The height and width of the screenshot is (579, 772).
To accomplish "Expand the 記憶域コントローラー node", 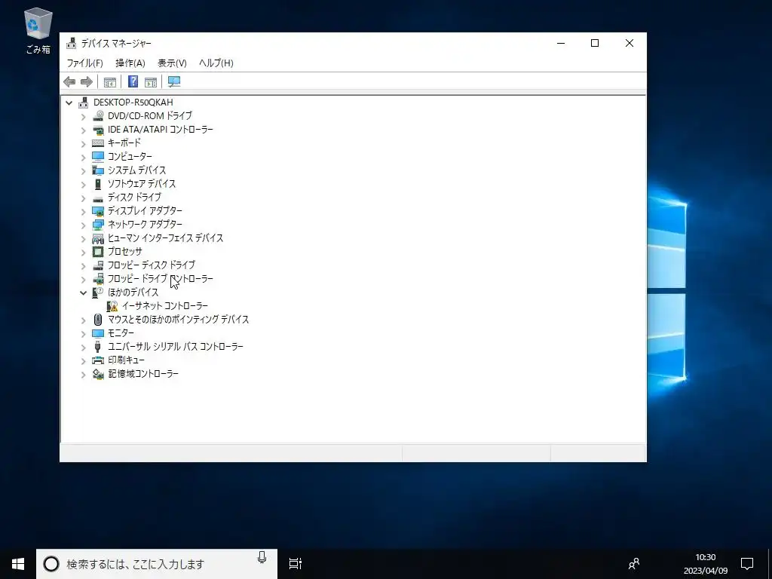I will pos(83,375).
